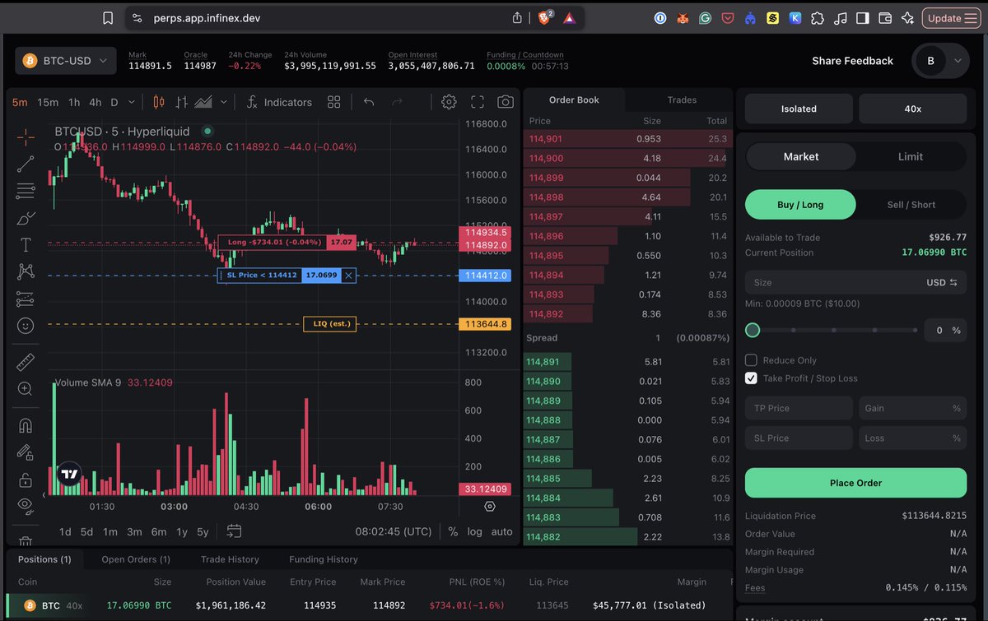Open the prediction and measurement tools
This screenshot has height=621, width=988.
[26, 299]
